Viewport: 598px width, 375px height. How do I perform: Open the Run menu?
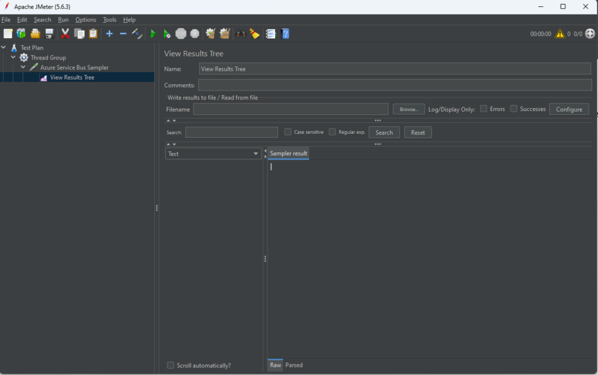tap(63, 20)
